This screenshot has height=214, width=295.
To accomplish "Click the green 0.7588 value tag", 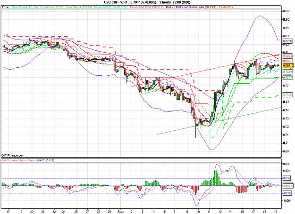I will coord(287,95).
